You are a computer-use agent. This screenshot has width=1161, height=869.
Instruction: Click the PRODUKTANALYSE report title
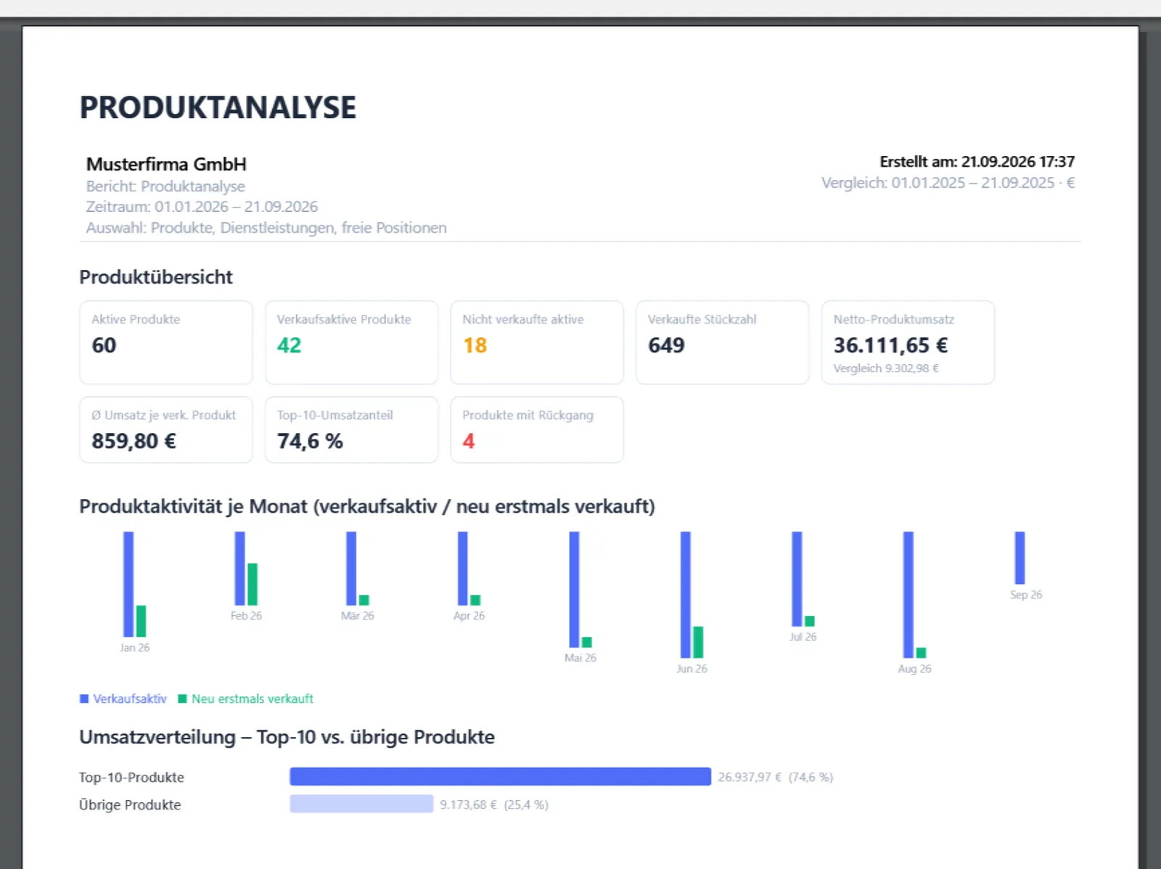(218, 107)
